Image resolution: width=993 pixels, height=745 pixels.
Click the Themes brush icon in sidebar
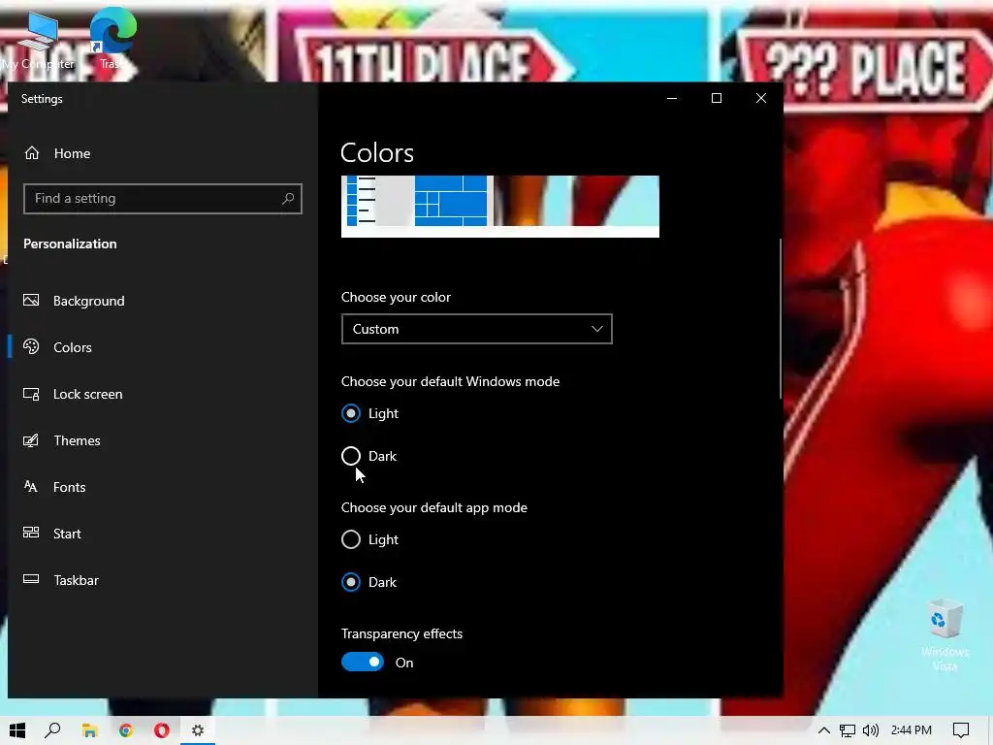pos(31,440)
